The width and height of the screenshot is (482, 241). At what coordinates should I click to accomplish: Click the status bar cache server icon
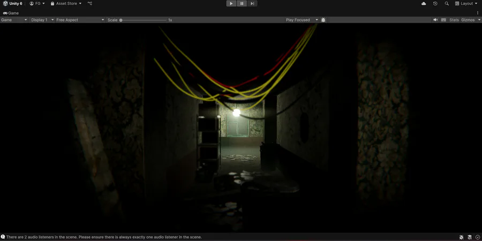tap(469, 237)
